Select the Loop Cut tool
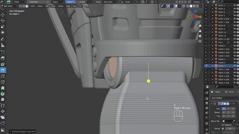The height and width of the screenshot is (134, 239). 3,76
